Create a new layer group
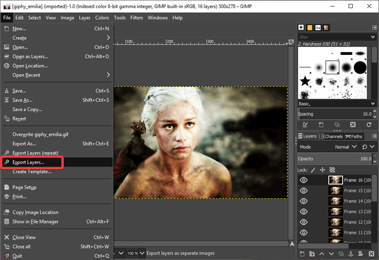 [x=312, y=254]
